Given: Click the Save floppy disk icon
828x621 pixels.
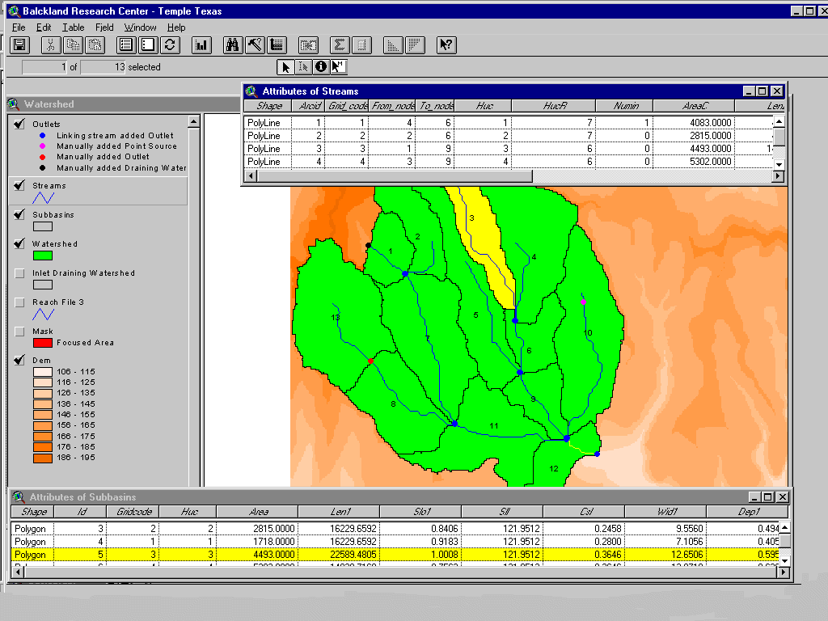Looking at the screenshot, I should point(19,45).
